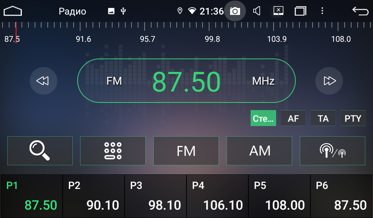The width and height of the screenshot is (373, 218).
Task: Tap the magnifier station search icon
Action: (x=40, y=151)
